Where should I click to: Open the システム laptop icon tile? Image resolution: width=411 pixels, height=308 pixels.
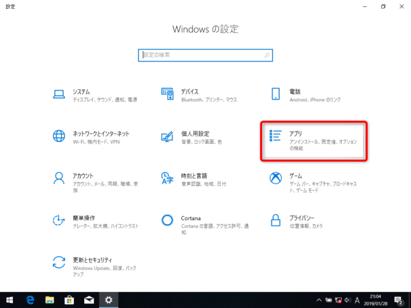tap(59, 94)
